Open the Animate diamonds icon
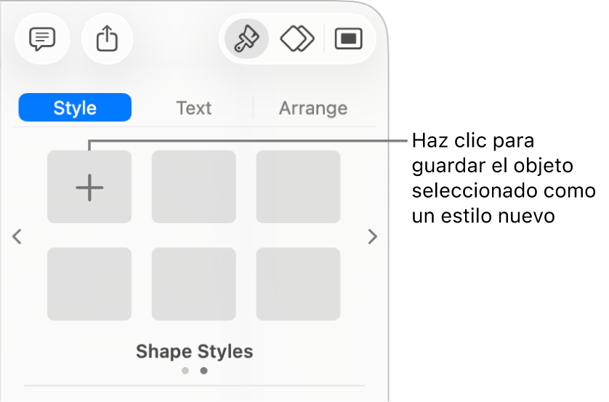The height and width of the screenshot is (402, 609). [297, 39]
